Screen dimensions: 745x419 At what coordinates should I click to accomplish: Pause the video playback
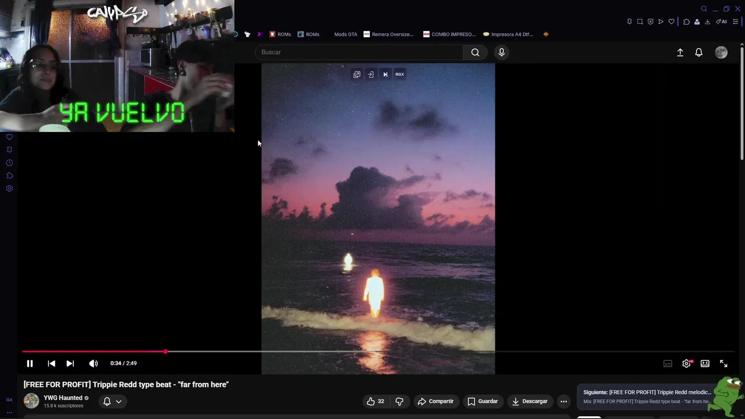coord(30,363)
